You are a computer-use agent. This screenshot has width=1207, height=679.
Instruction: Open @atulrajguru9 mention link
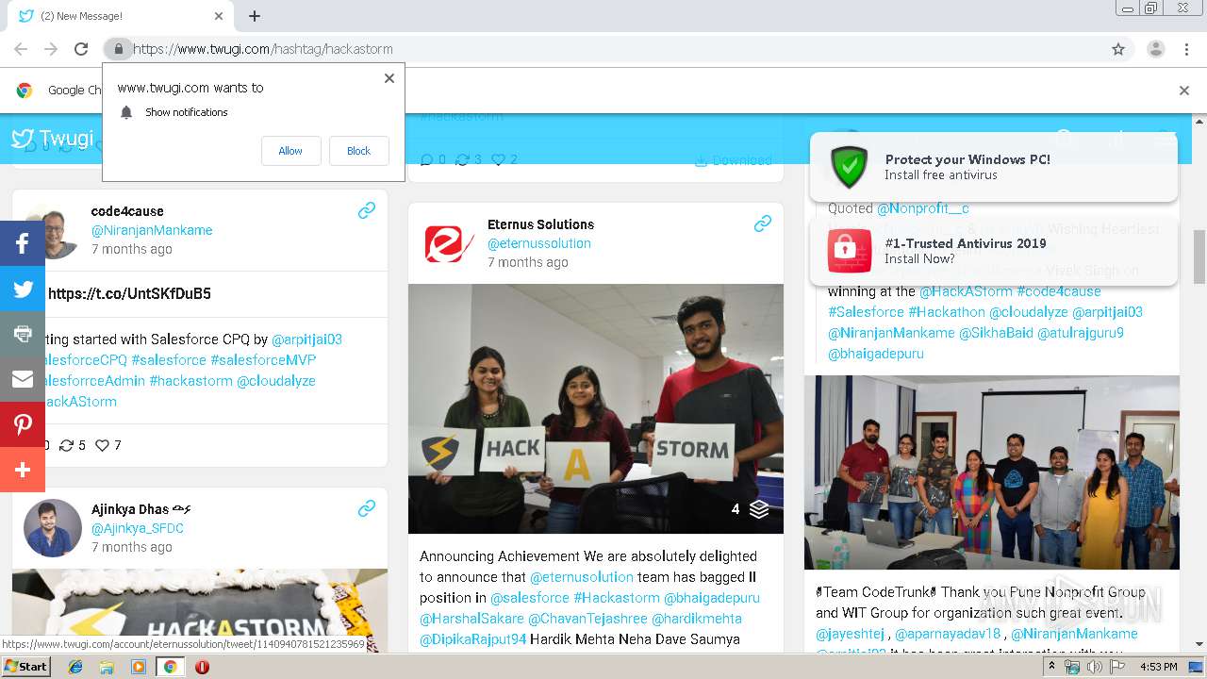[x=1081, y=333]
